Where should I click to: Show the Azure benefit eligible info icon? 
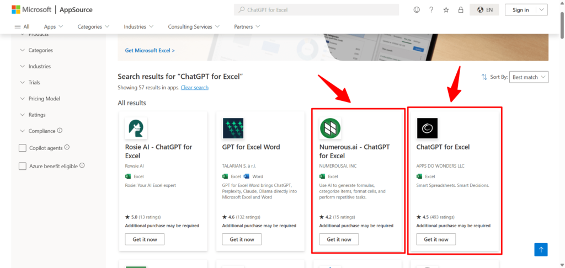click(x=82, y=165)
